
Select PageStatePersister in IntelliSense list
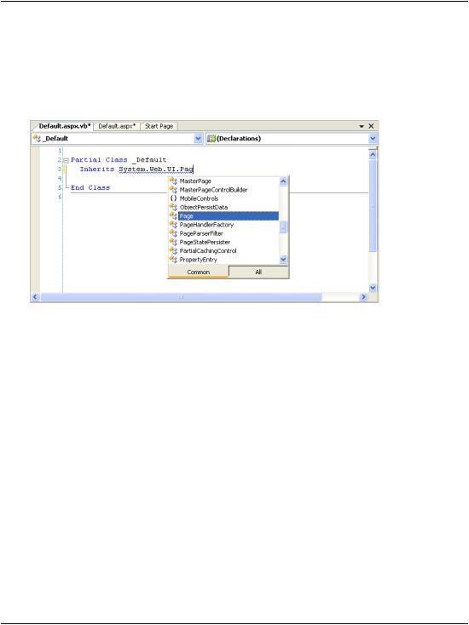point(205,243)
